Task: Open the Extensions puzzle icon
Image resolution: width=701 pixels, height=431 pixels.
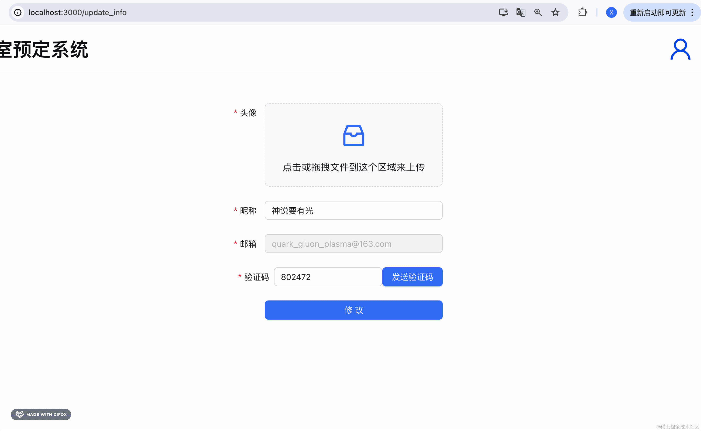Action: [x=582, y=13]
